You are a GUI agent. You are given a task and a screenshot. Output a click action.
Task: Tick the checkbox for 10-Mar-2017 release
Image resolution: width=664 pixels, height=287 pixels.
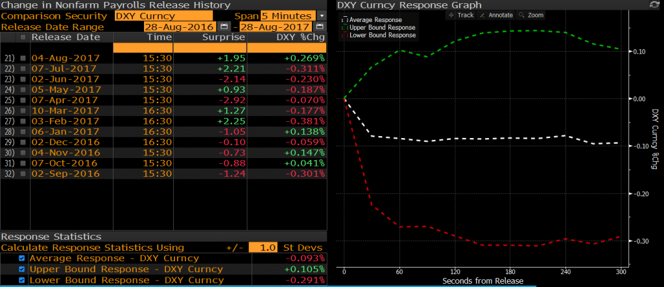click(23, 111)
